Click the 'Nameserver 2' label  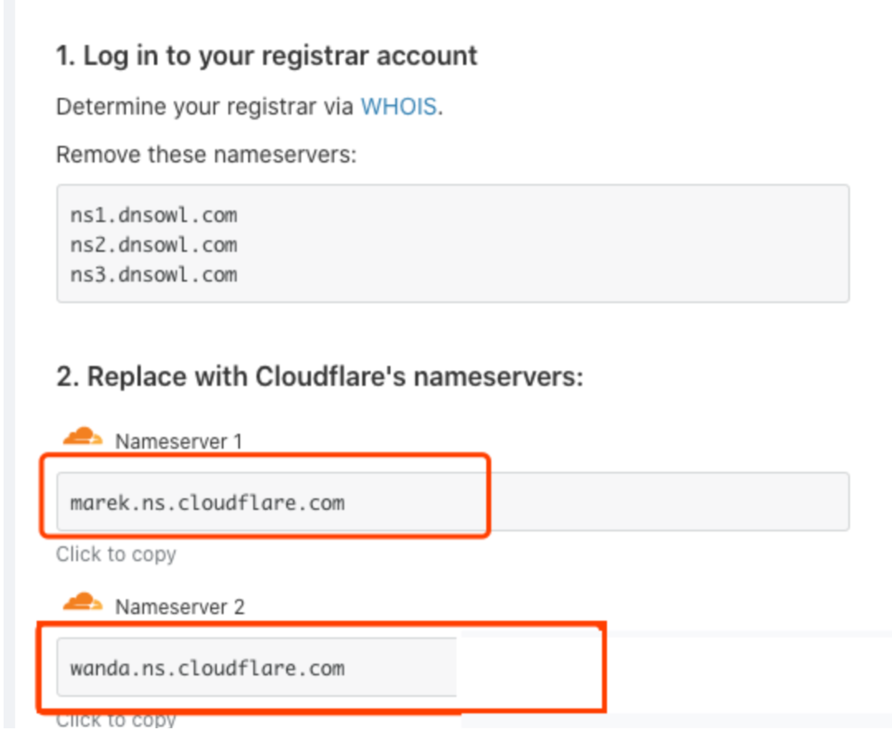pyautogui.click(x=180, y=607)
